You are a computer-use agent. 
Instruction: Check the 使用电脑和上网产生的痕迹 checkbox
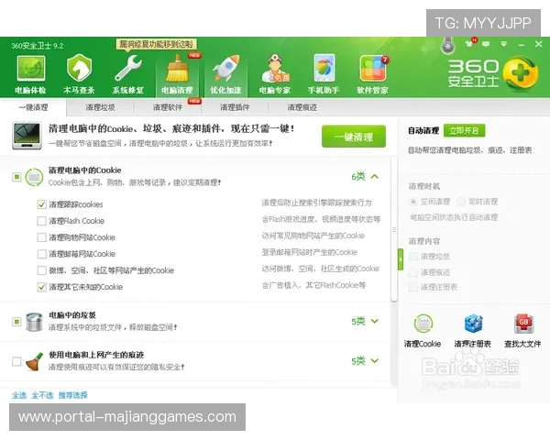(16, 361)
